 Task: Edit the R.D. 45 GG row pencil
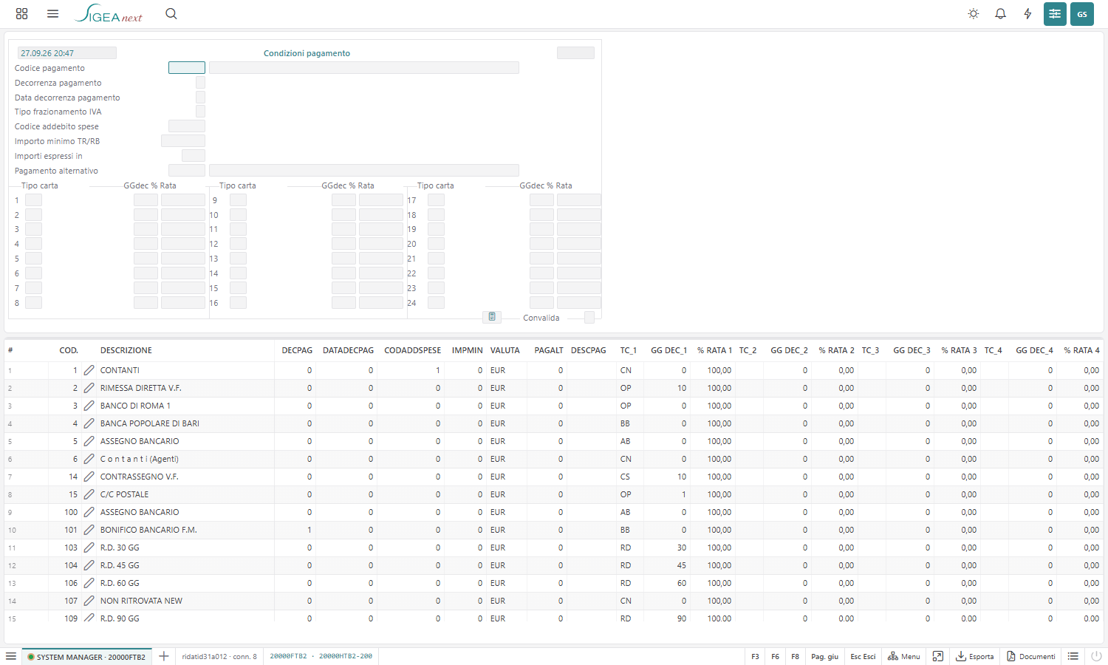click(89, 565)
